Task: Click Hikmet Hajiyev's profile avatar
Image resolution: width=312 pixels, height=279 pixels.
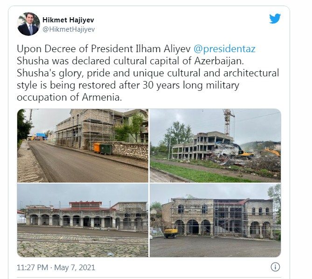Action: click(x=28, y=24)
